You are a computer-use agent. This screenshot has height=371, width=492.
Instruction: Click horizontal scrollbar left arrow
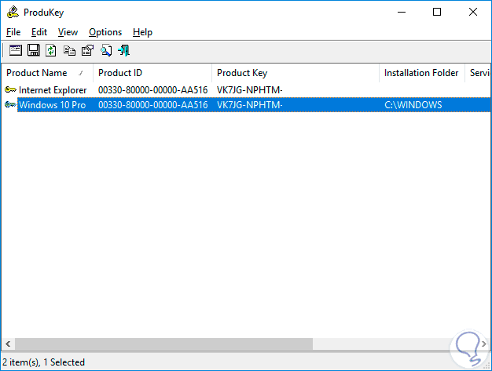point(8,344)
